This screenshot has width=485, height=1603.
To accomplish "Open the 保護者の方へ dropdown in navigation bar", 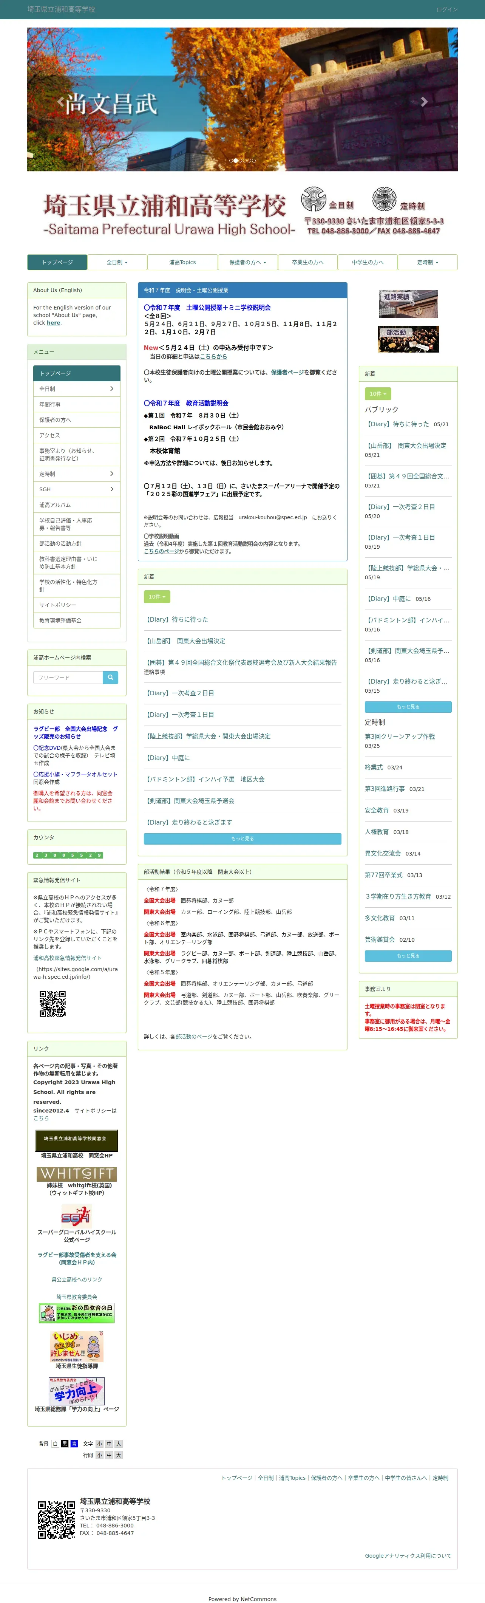I will [247, 262].
